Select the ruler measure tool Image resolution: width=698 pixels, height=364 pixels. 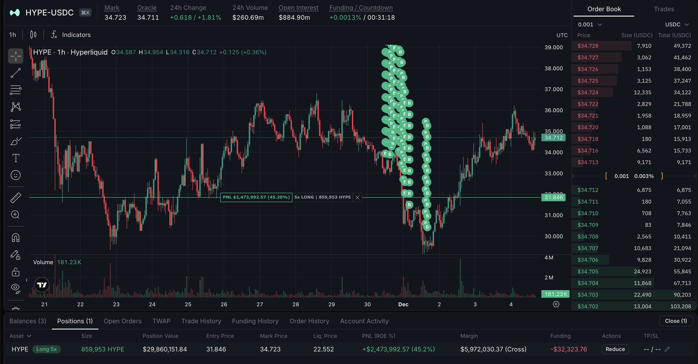pos(16,198)
